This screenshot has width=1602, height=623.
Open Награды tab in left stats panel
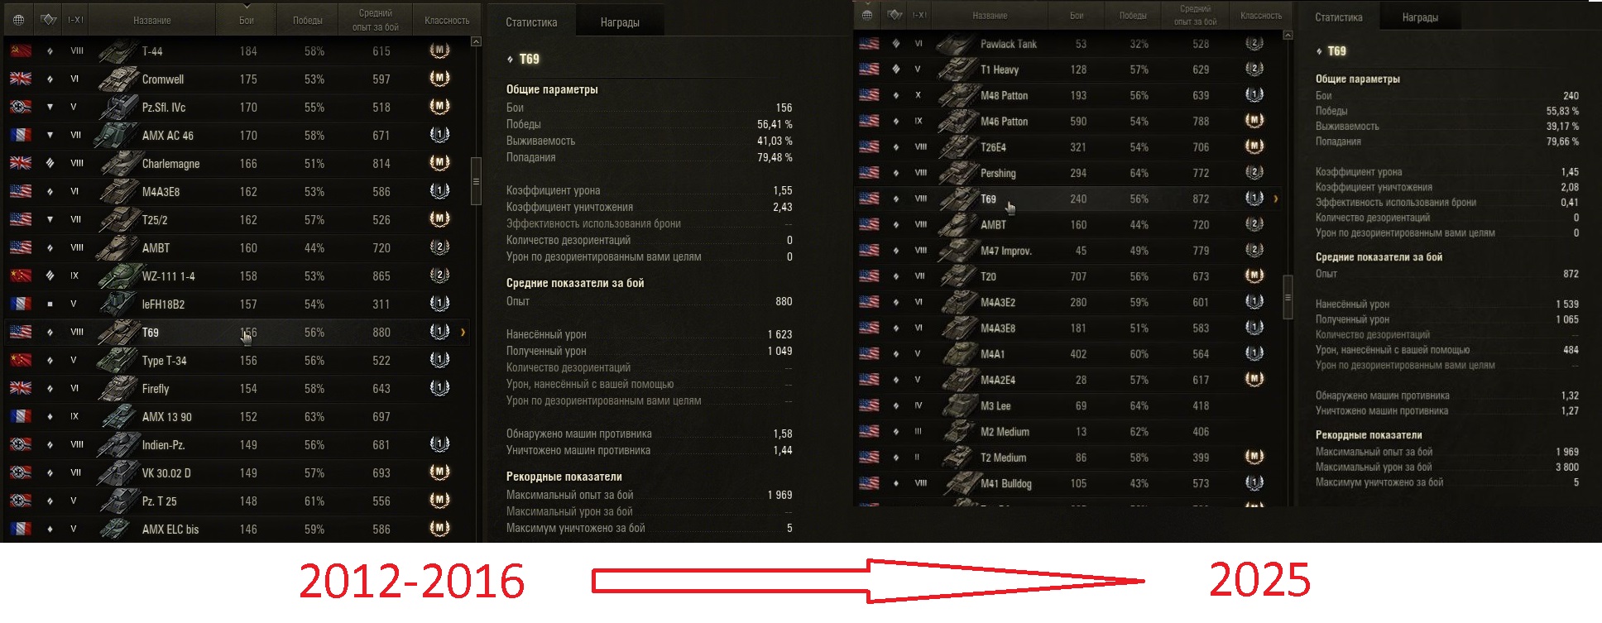pyautogui.click(x=620, y=22)
